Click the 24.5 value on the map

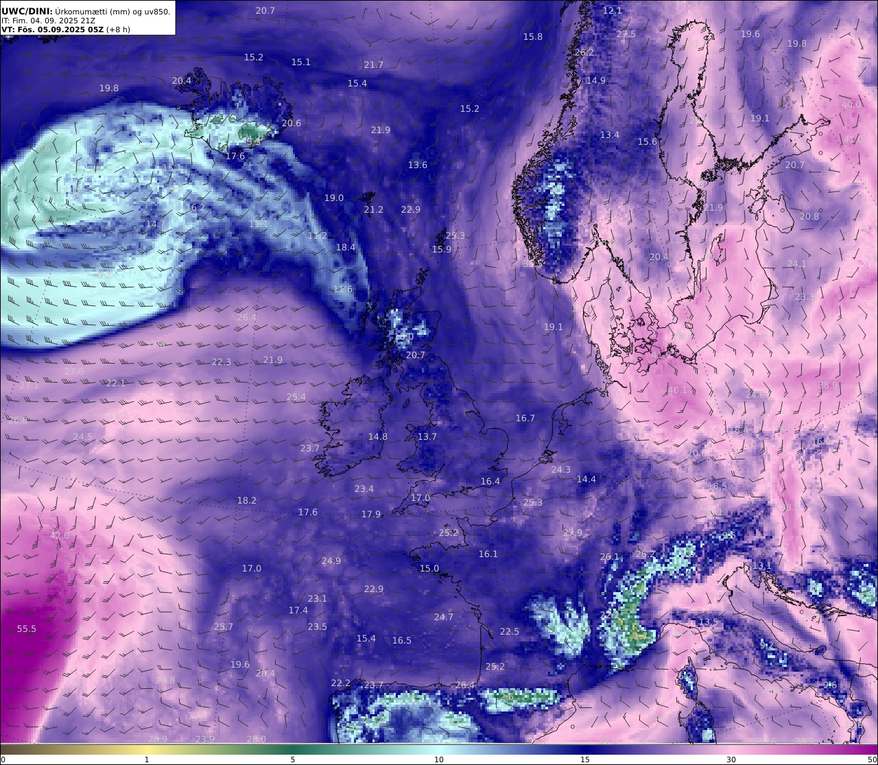[83, 436]
